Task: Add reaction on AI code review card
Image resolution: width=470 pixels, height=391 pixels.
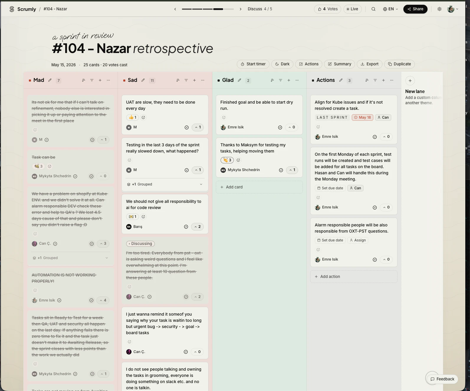Action: pos(143,217)
